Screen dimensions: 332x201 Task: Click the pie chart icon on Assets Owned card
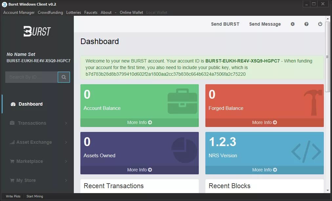click(184, 150)
